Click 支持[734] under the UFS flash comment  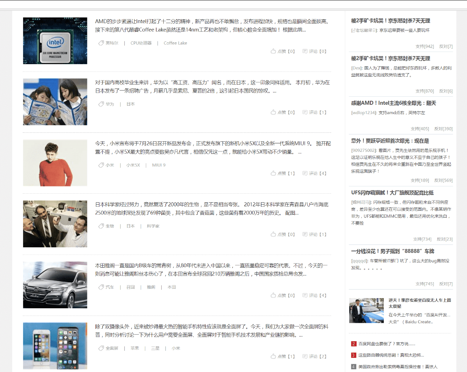coord(422,239)
